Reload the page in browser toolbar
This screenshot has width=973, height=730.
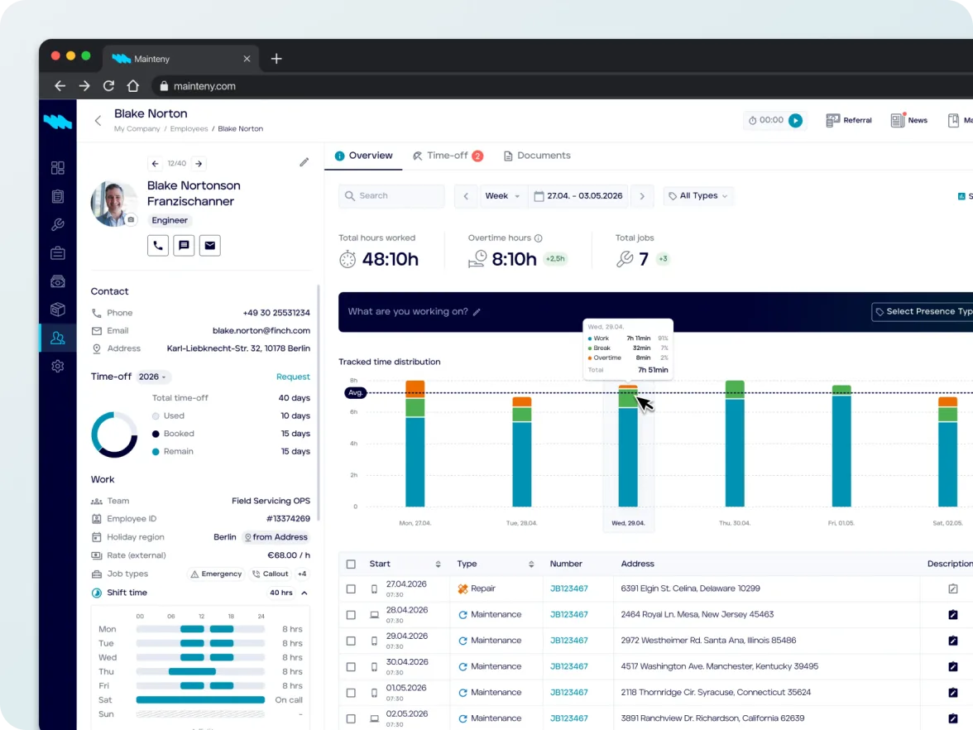pyautogui.click(x=108, y=86)
